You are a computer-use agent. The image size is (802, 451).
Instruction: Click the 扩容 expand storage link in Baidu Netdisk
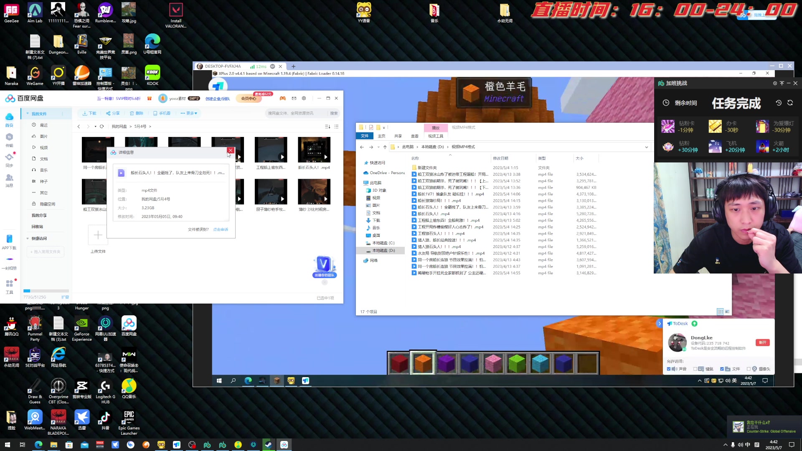[65, 297]
